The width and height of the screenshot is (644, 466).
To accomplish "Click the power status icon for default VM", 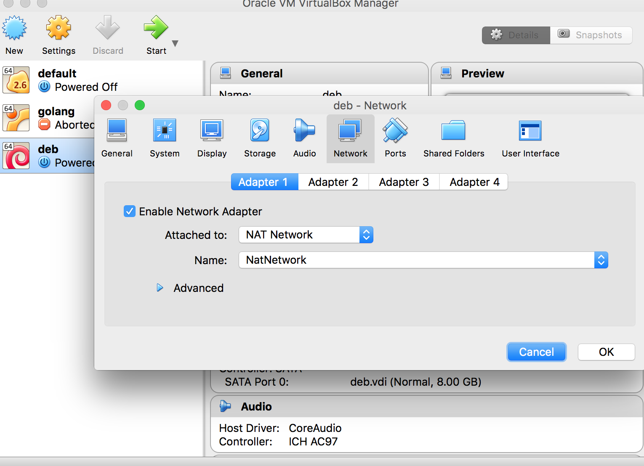I will (x=44, y=87).
